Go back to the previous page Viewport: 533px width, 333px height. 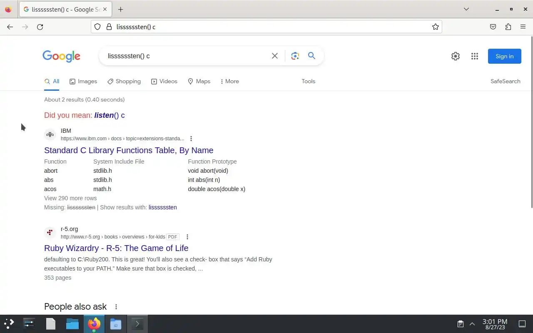coord(10,27)
